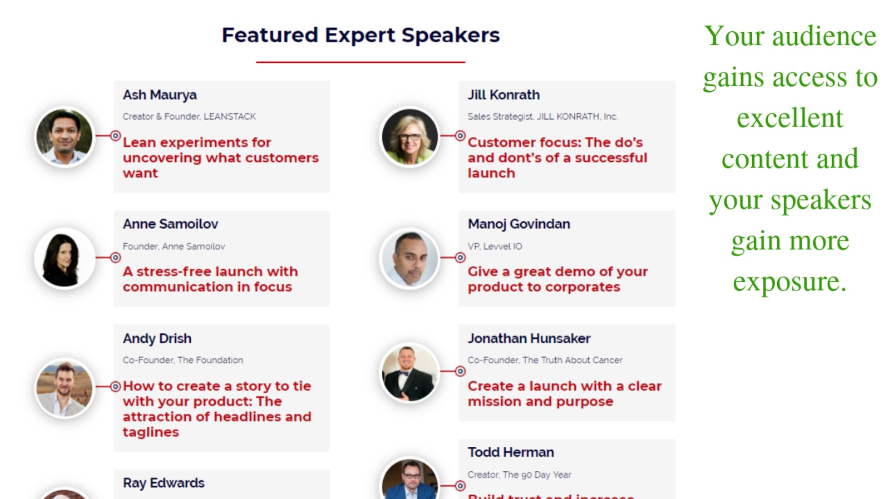888x499 pixels.
Task: Click the connector dot beside Andy Drish
Action: 116,386
